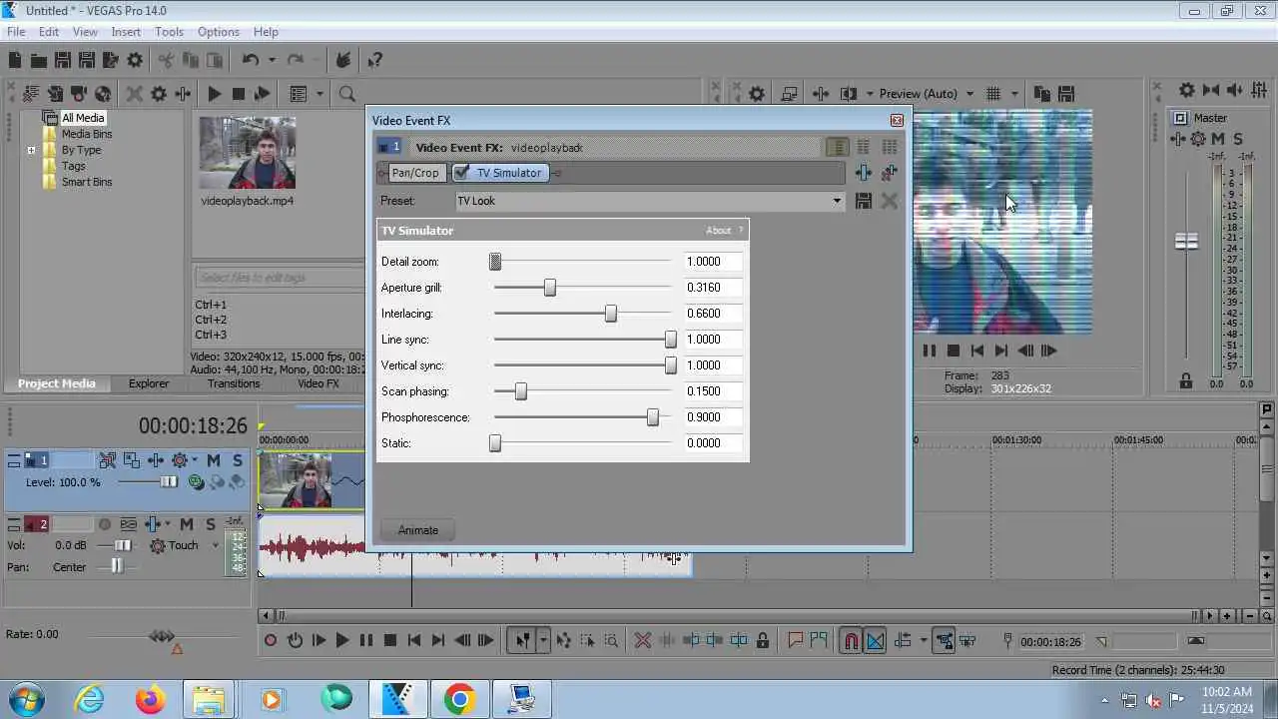Click Pan/Crop in the FX chain

(414, 173)
